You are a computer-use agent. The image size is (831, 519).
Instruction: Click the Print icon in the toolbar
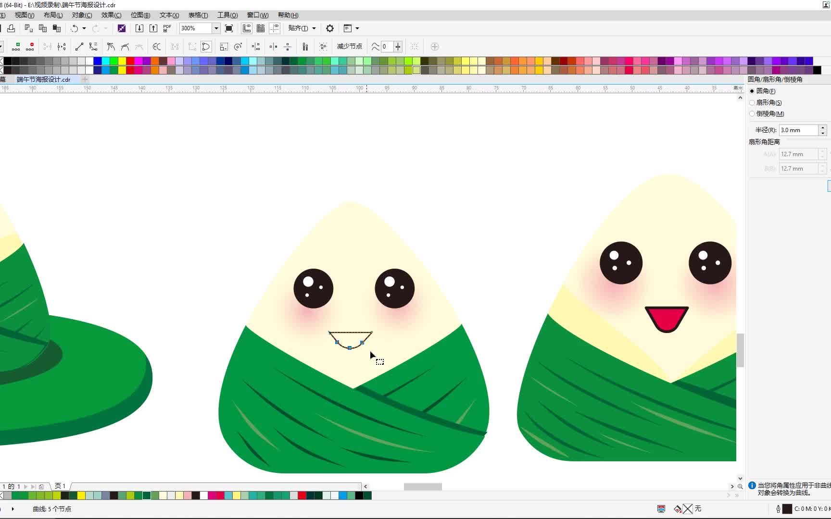tap(11, 28)
